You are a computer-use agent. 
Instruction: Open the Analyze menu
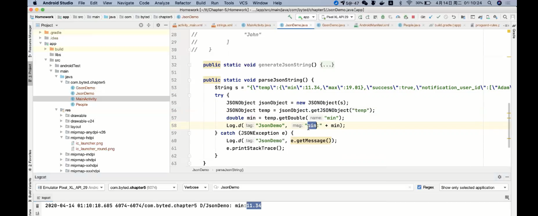coord(162,3)
